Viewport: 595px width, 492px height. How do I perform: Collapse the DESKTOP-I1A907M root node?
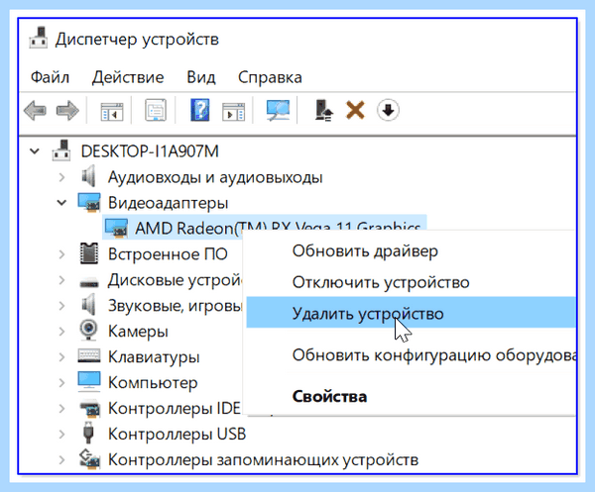(x=35, y=151)
